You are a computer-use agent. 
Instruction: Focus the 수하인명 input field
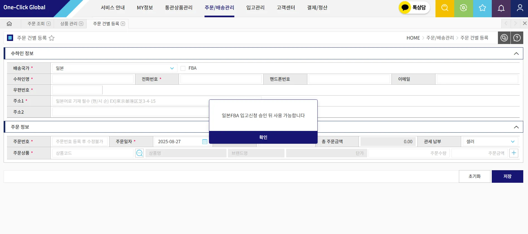point(93,79)
